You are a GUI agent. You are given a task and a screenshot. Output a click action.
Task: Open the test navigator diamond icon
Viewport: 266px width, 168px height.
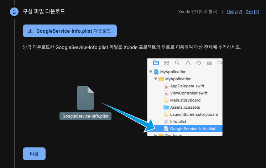199,63
